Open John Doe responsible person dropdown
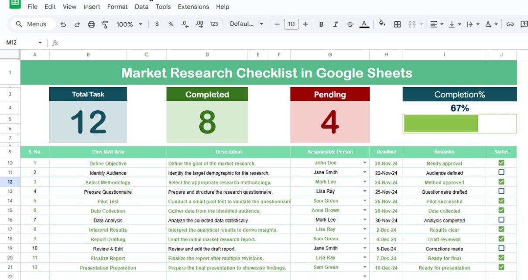Screen dimensions: 528x280 pyautogui.click(x=365, y=163)
